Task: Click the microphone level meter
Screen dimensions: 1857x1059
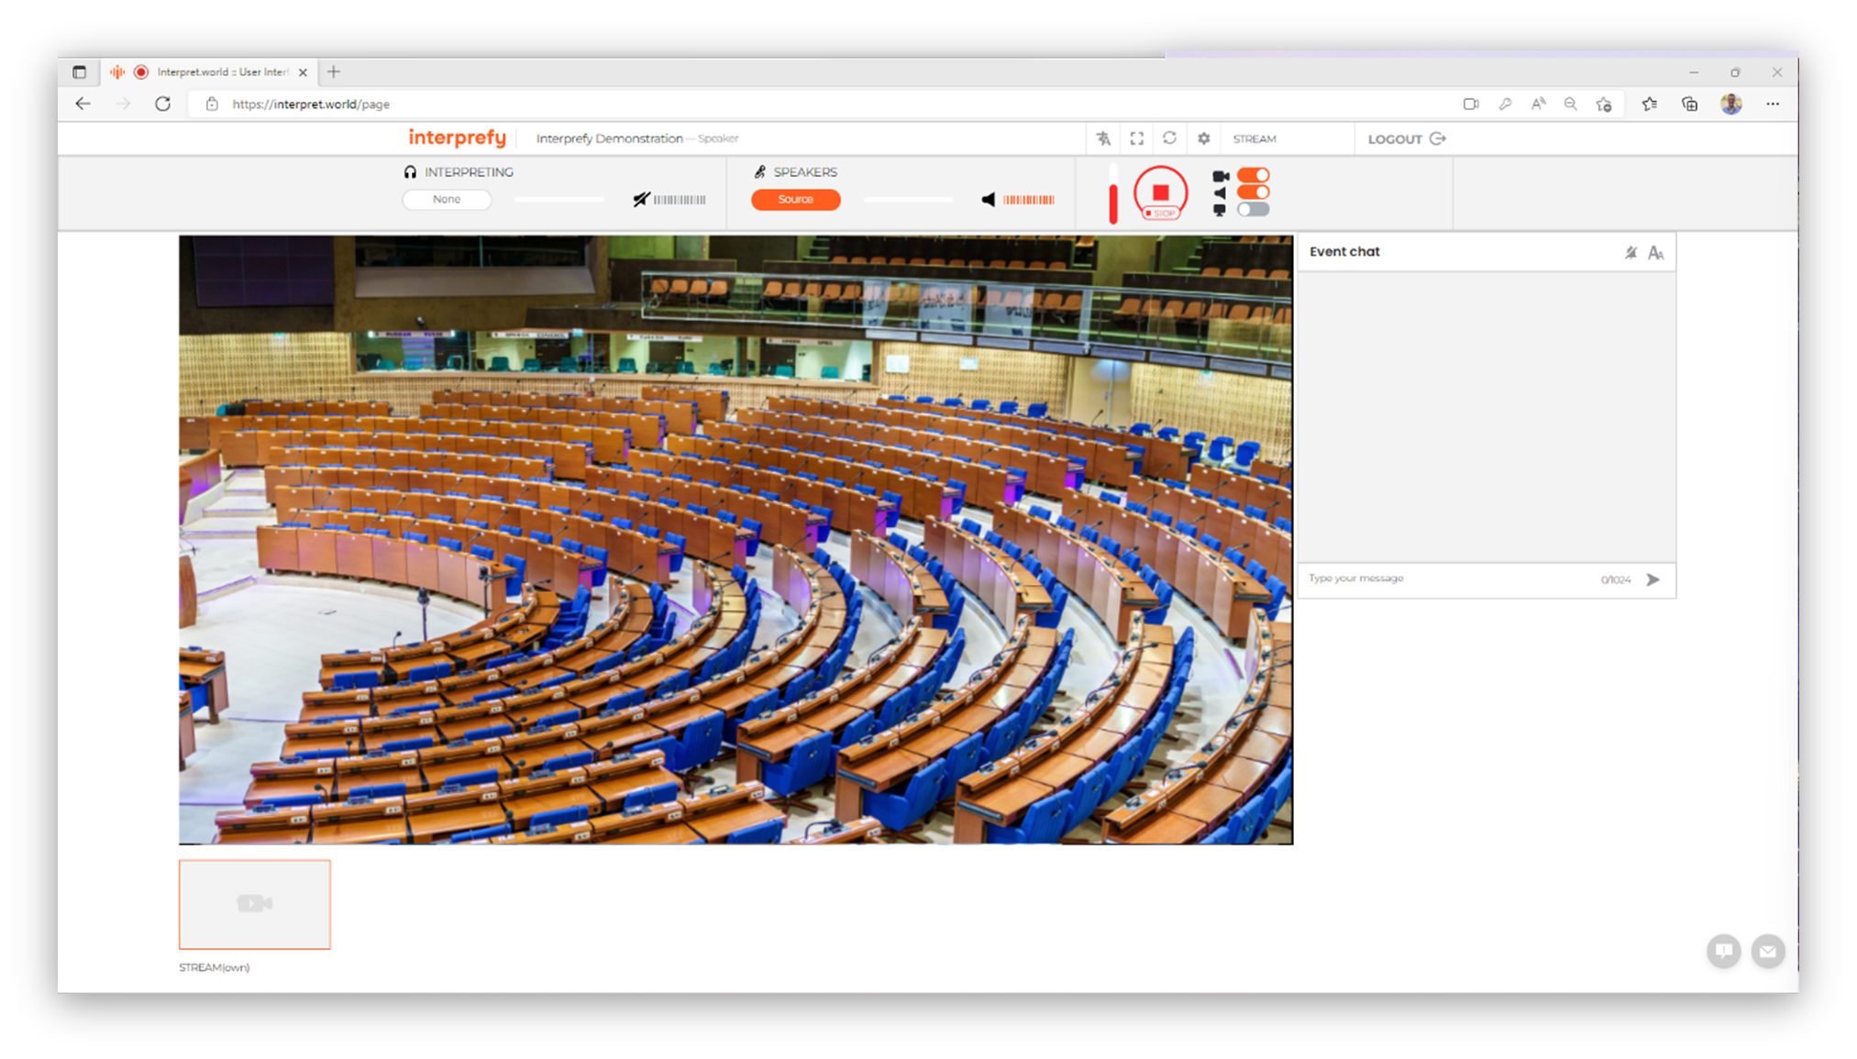Action: [x=1113, y=193]
